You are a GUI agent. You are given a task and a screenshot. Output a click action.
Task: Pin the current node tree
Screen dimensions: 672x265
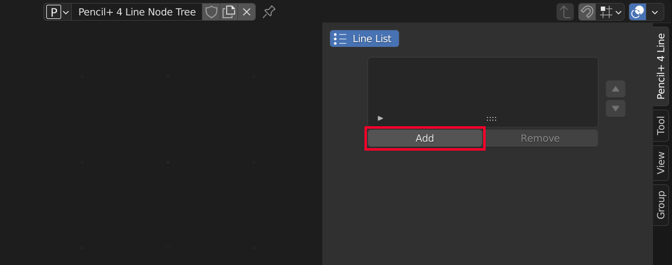point(269,12)
